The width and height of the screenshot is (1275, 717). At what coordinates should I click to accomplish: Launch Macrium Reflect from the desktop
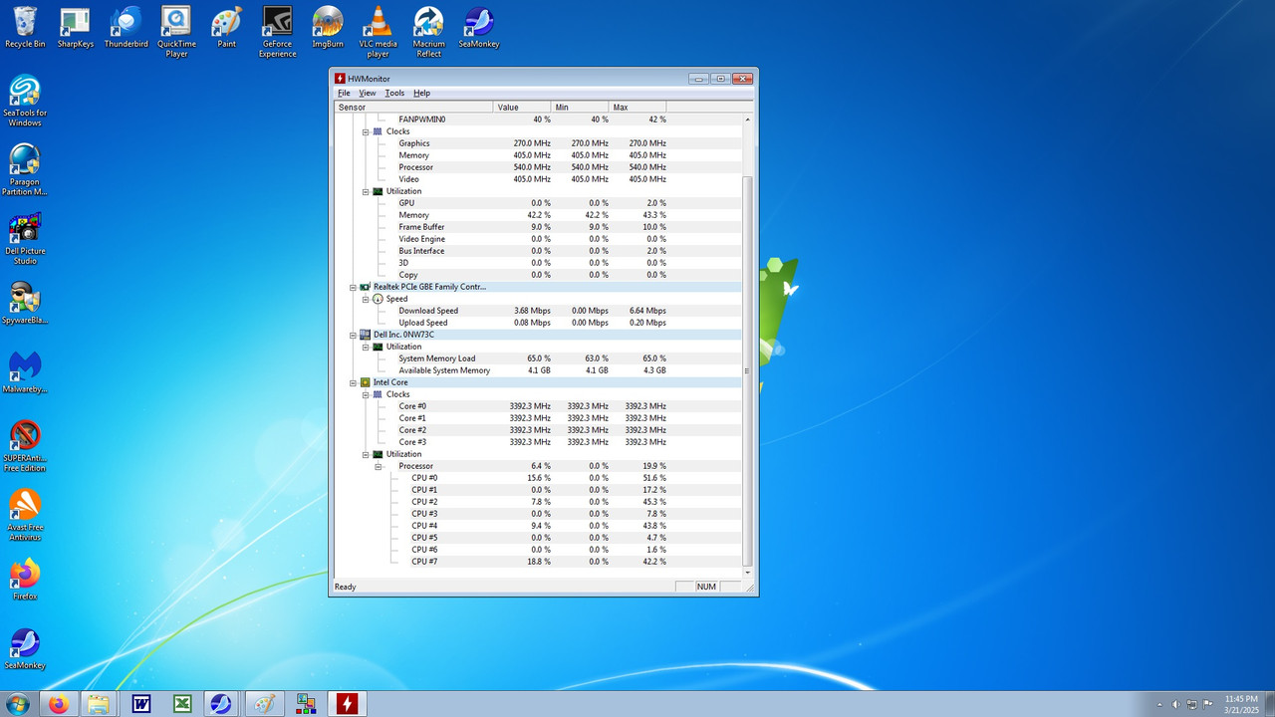tap(428, 31)
